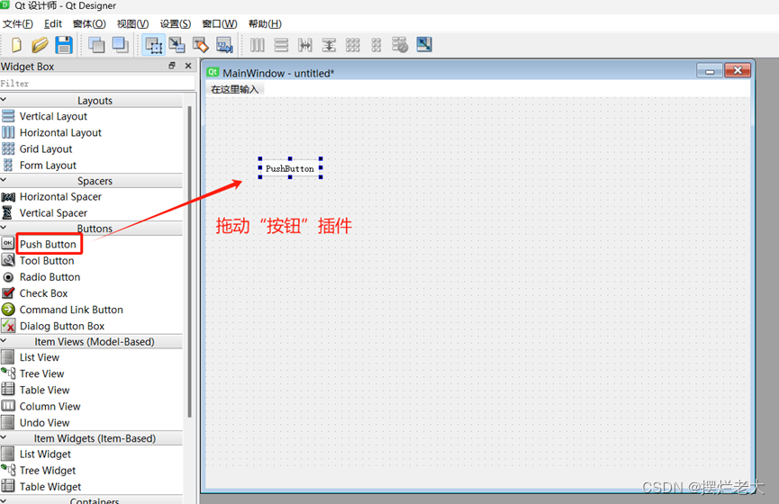
Task: Focus the Widget Box Filter field
Action: pos(97,84)
